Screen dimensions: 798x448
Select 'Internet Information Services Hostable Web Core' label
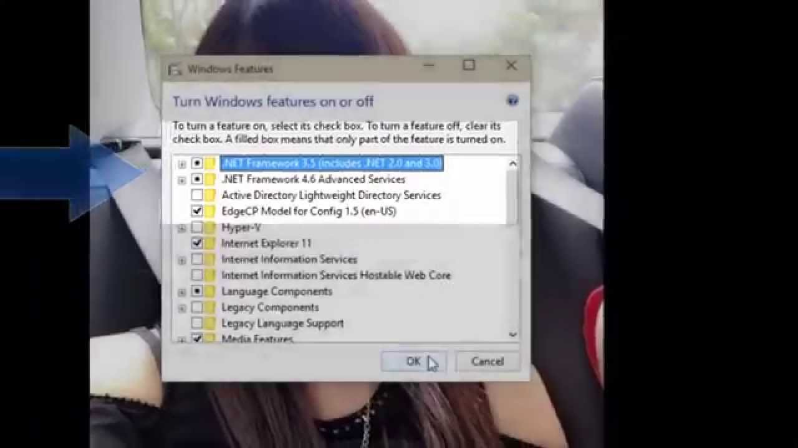coord(336,275)
